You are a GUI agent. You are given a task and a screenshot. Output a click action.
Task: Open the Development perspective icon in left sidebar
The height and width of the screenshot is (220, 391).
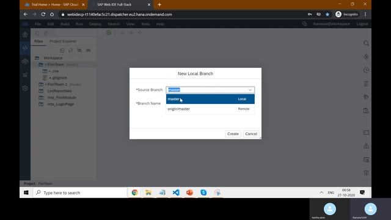coord(25,48)
